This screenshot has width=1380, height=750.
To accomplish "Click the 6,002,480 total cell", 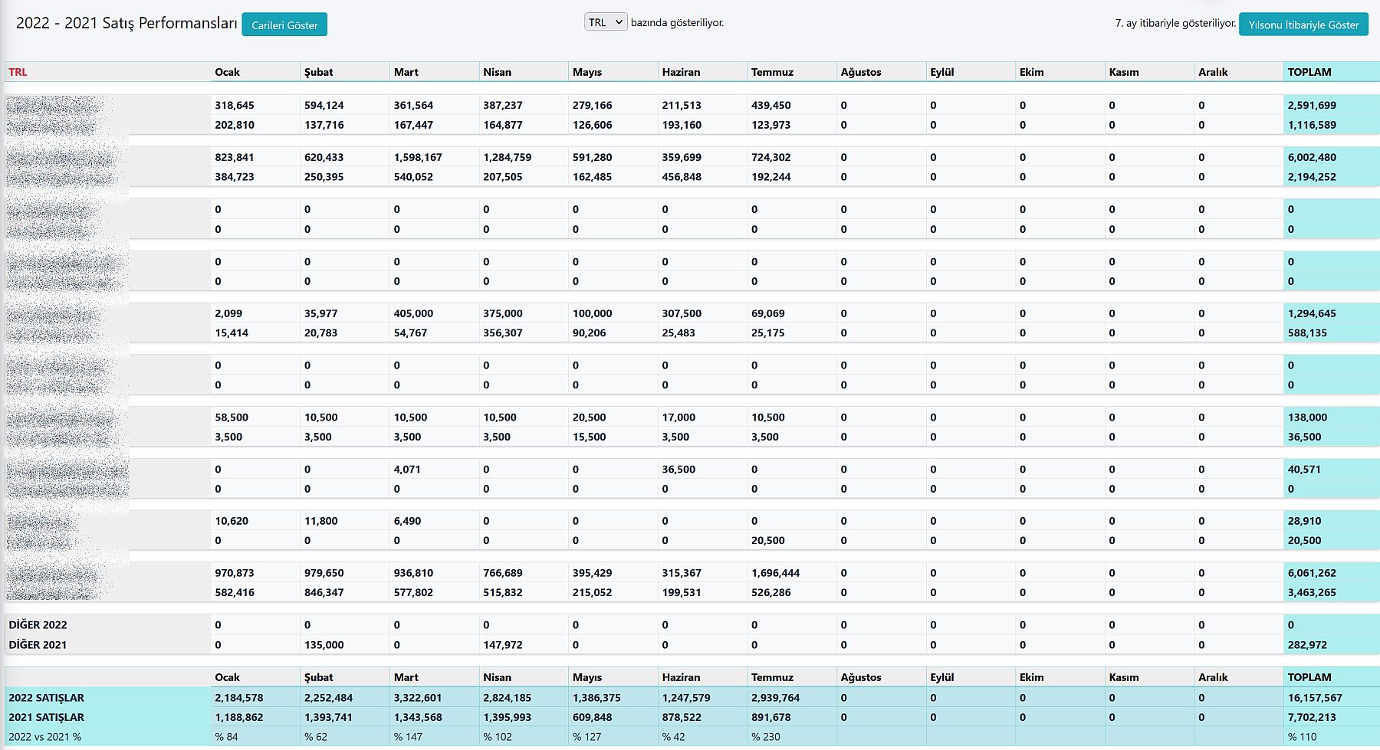I will point(1311,157).
